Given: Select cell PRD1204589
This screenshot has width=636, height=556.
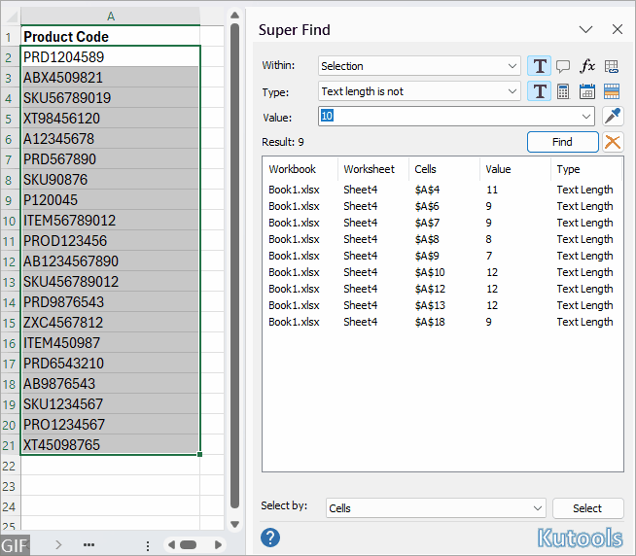Looking at the screenshot, I should click(110, 56).
